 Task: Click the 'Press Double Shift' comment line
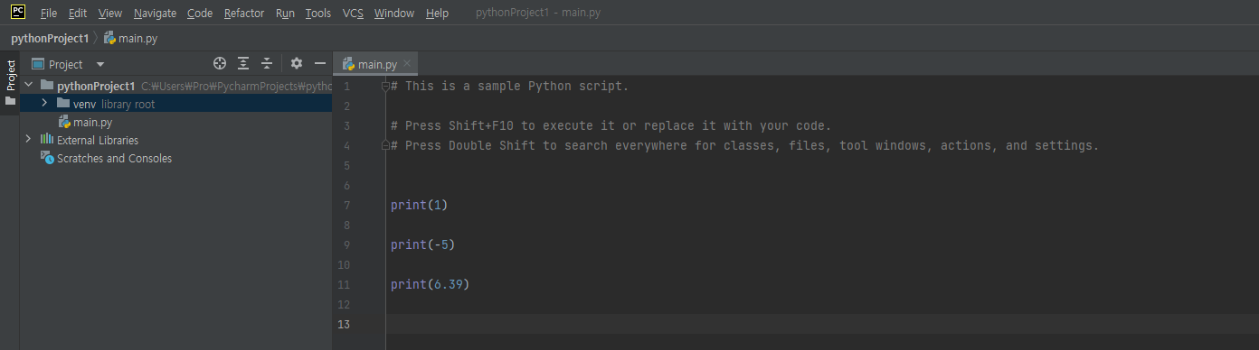[744, 145]
